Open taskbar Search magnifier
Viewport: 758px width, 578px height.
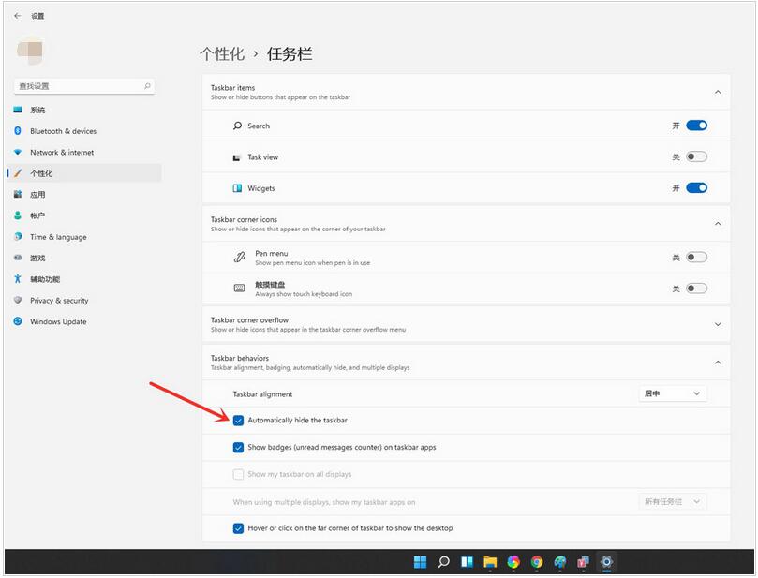pos(443,562)
